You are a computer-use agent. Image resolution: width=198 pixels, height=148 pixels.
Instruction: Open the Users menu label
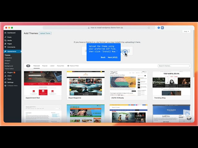10,76
